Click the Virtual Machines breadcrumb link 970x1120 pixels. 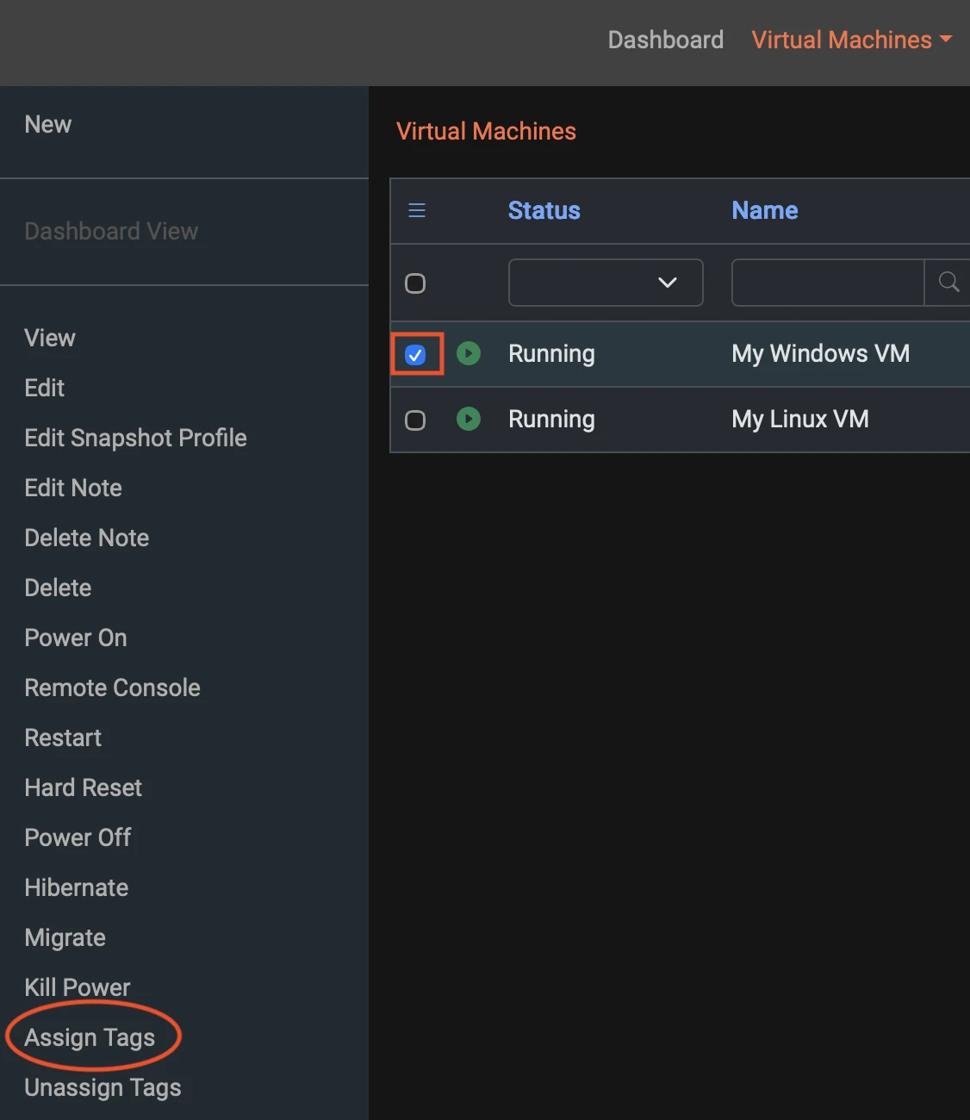[486, 131]
